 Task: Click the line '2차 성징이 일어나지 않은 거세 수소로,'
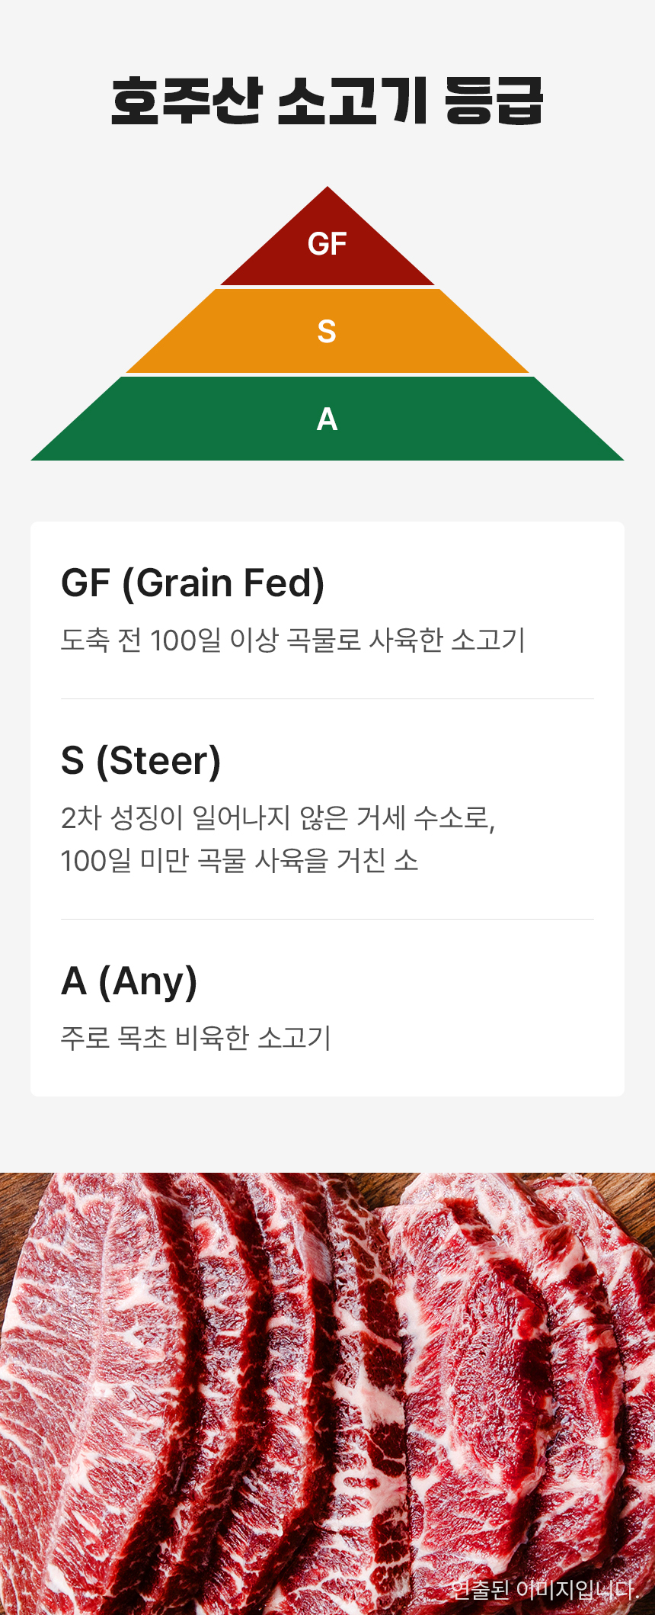coord(278,818)
